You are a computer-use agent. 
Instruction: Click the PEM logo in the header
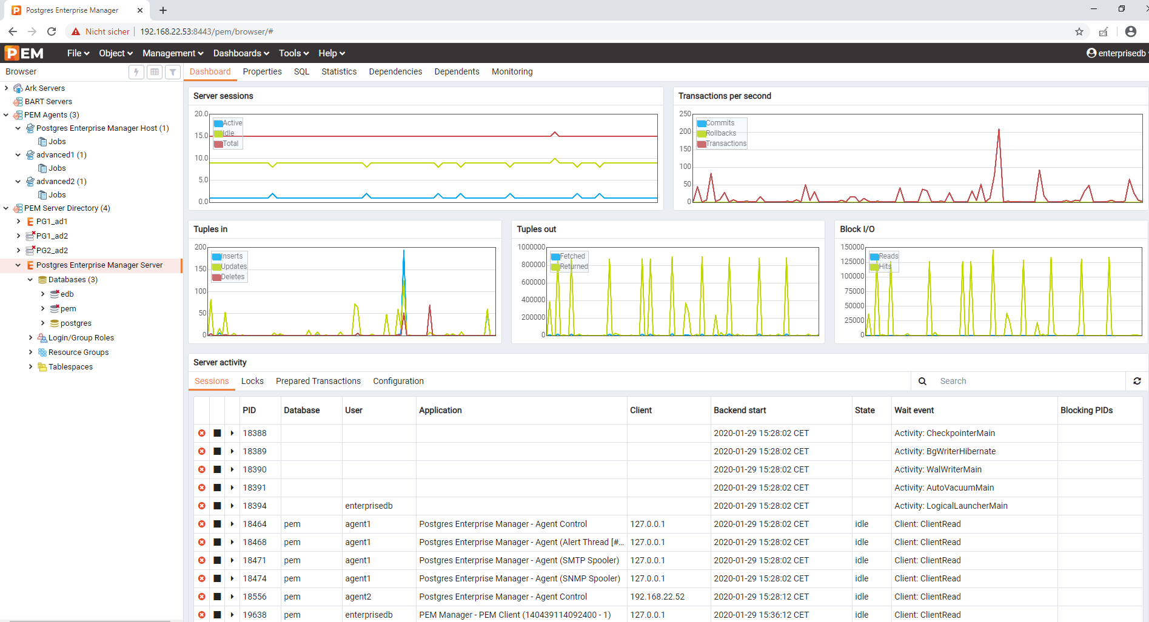[24, 53]
